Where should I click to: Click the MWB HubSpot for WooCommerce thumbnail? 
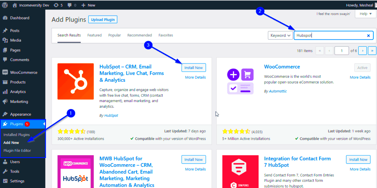pos(75,172)
